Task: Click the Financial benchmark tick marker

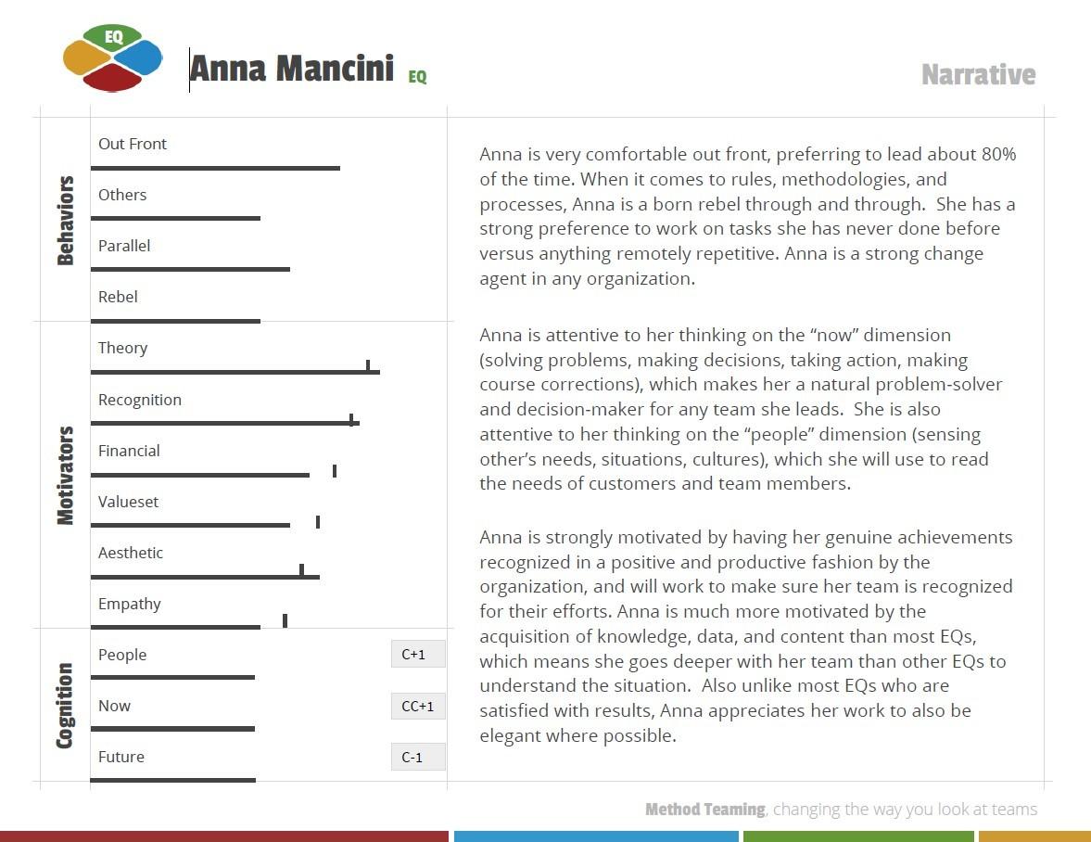Action: pos(335,471)
